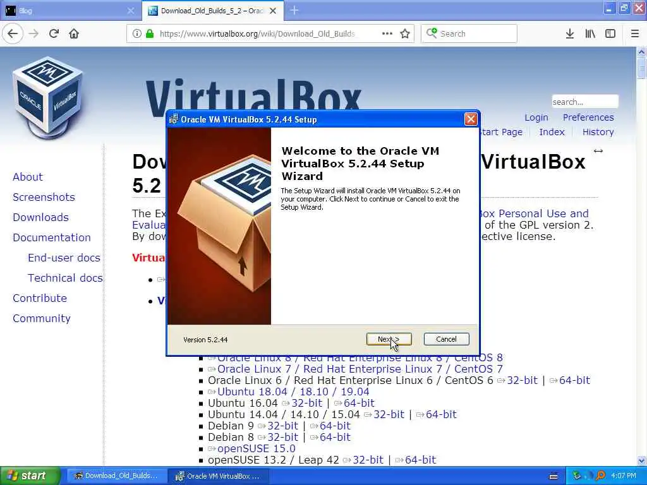Download Ubuntu 16.04 64-bit build
The image size is (647, 485).
coord(359,403)
